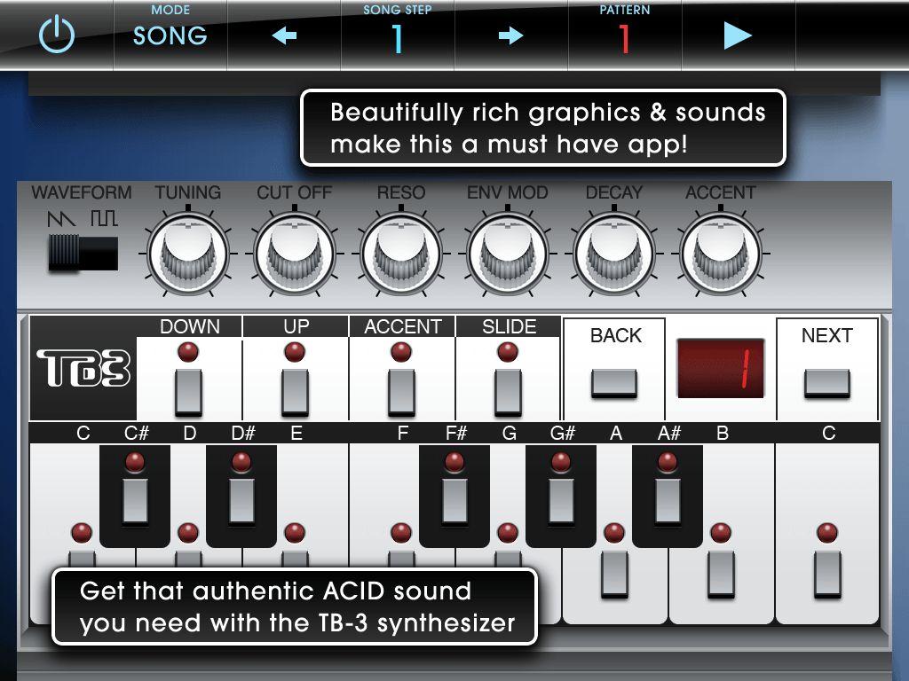The width and height of the screenshot is (909, 681).
Task: Adjust the ENV MOD knob
Action: click(x=508, y=254)
